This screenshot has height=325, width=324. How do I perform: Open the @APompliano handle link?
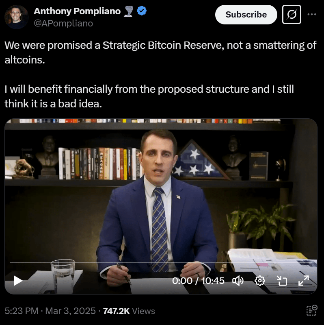[63, 23]
